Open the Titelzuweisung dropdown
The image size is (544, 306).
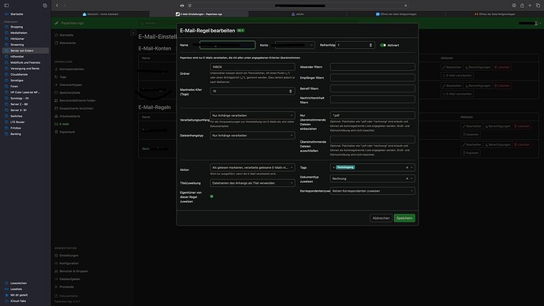click(252, 183)
